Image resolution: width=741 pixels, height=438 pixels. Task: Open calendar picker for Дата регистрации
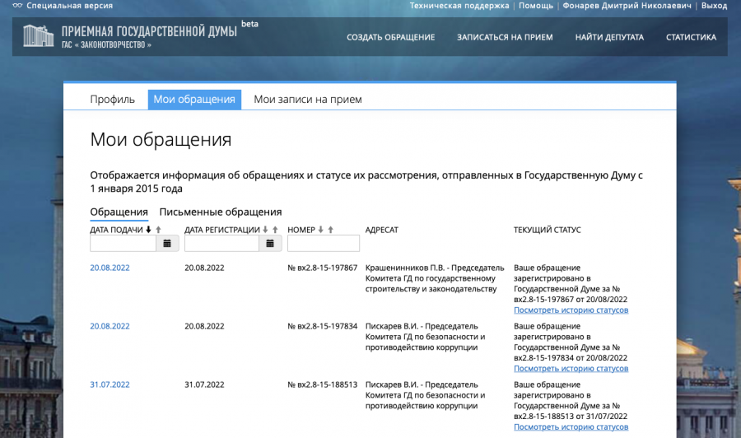pos(270,244)
